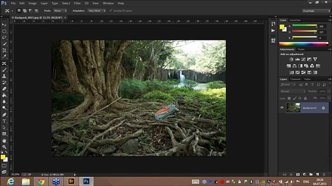Switch to the Channels tab
This screenshot has width=332, height=186.
pyautogui.click(x=295, y=79)
